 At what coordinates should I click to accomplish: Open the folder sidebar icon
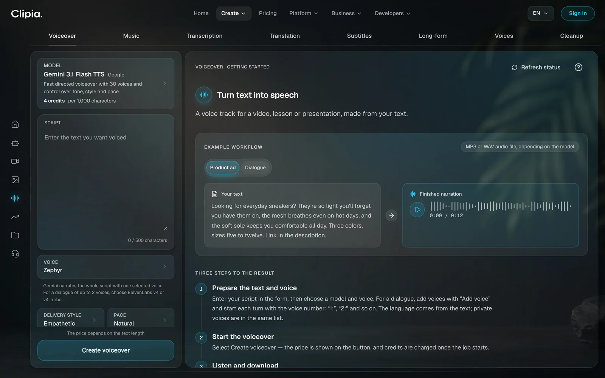click(x=15, y=235)
